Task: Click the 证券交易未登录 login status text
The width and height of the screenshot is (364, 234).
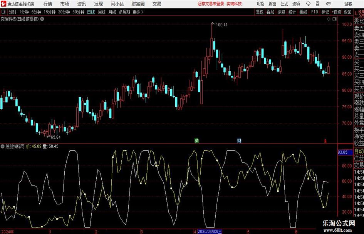Action: coord(211,4)
